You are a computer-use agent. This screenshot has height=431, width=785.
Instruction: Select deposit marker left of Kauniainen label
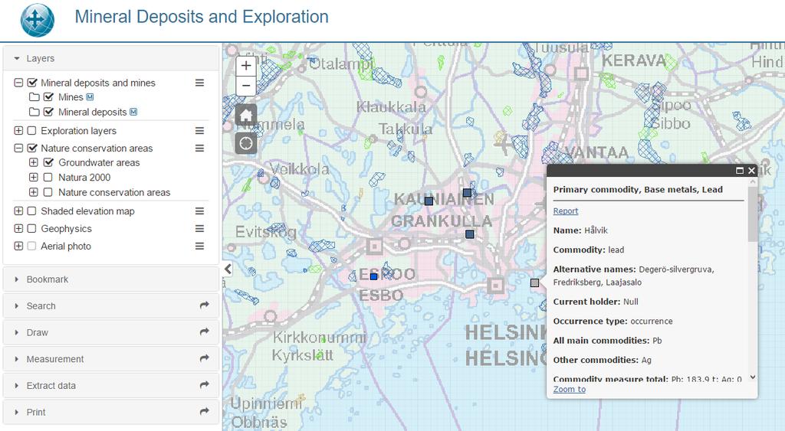pos(429,201)
